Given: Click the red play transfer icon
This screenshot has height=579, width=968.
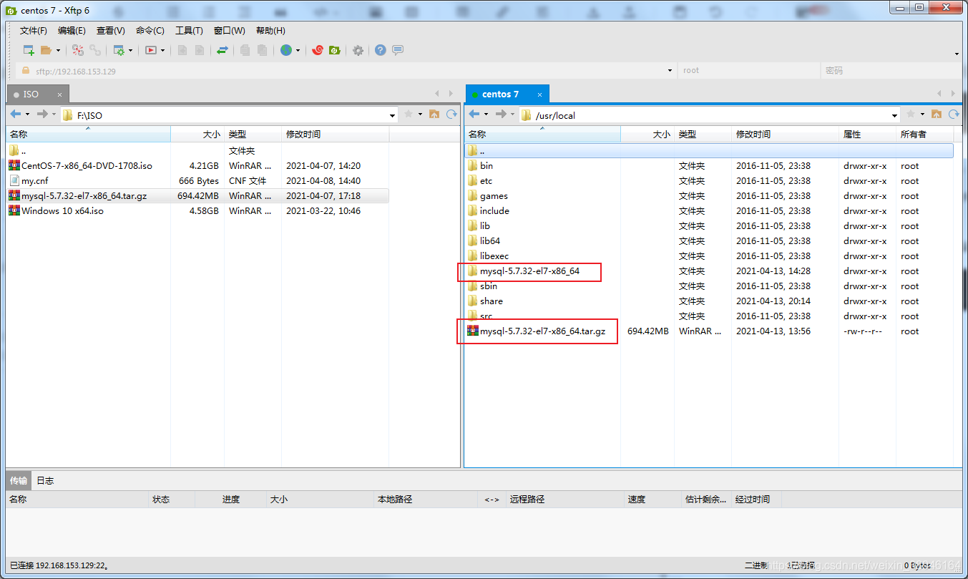Looking at the screenshot, I should 151,50.
